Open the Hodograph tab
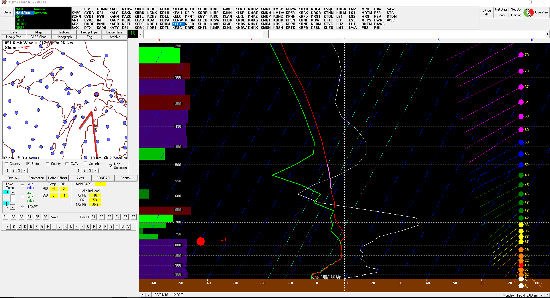 click(64, 37)
